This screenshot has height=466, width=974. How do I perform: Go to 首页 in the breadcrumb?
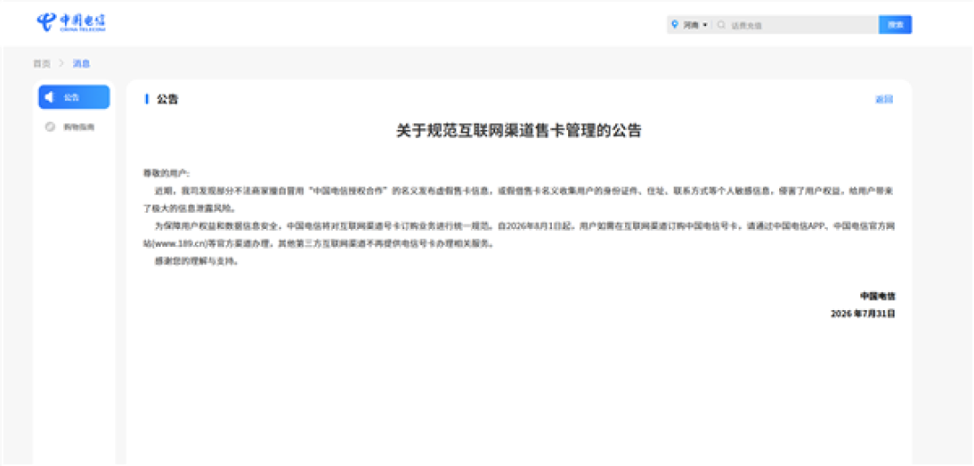41,63
